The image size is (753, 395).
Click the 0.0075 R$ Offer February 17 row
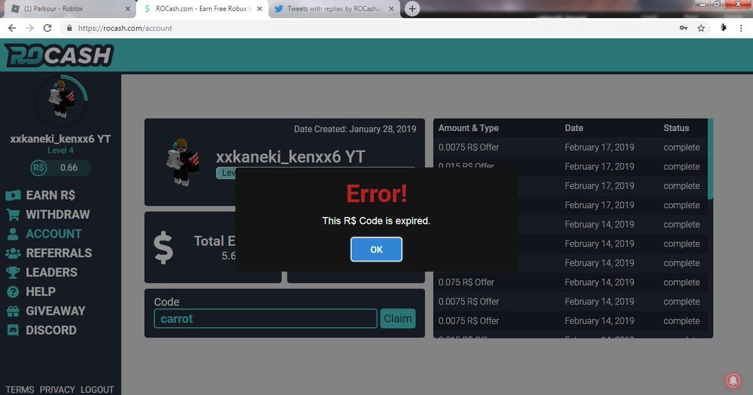(x=570, y=147)
